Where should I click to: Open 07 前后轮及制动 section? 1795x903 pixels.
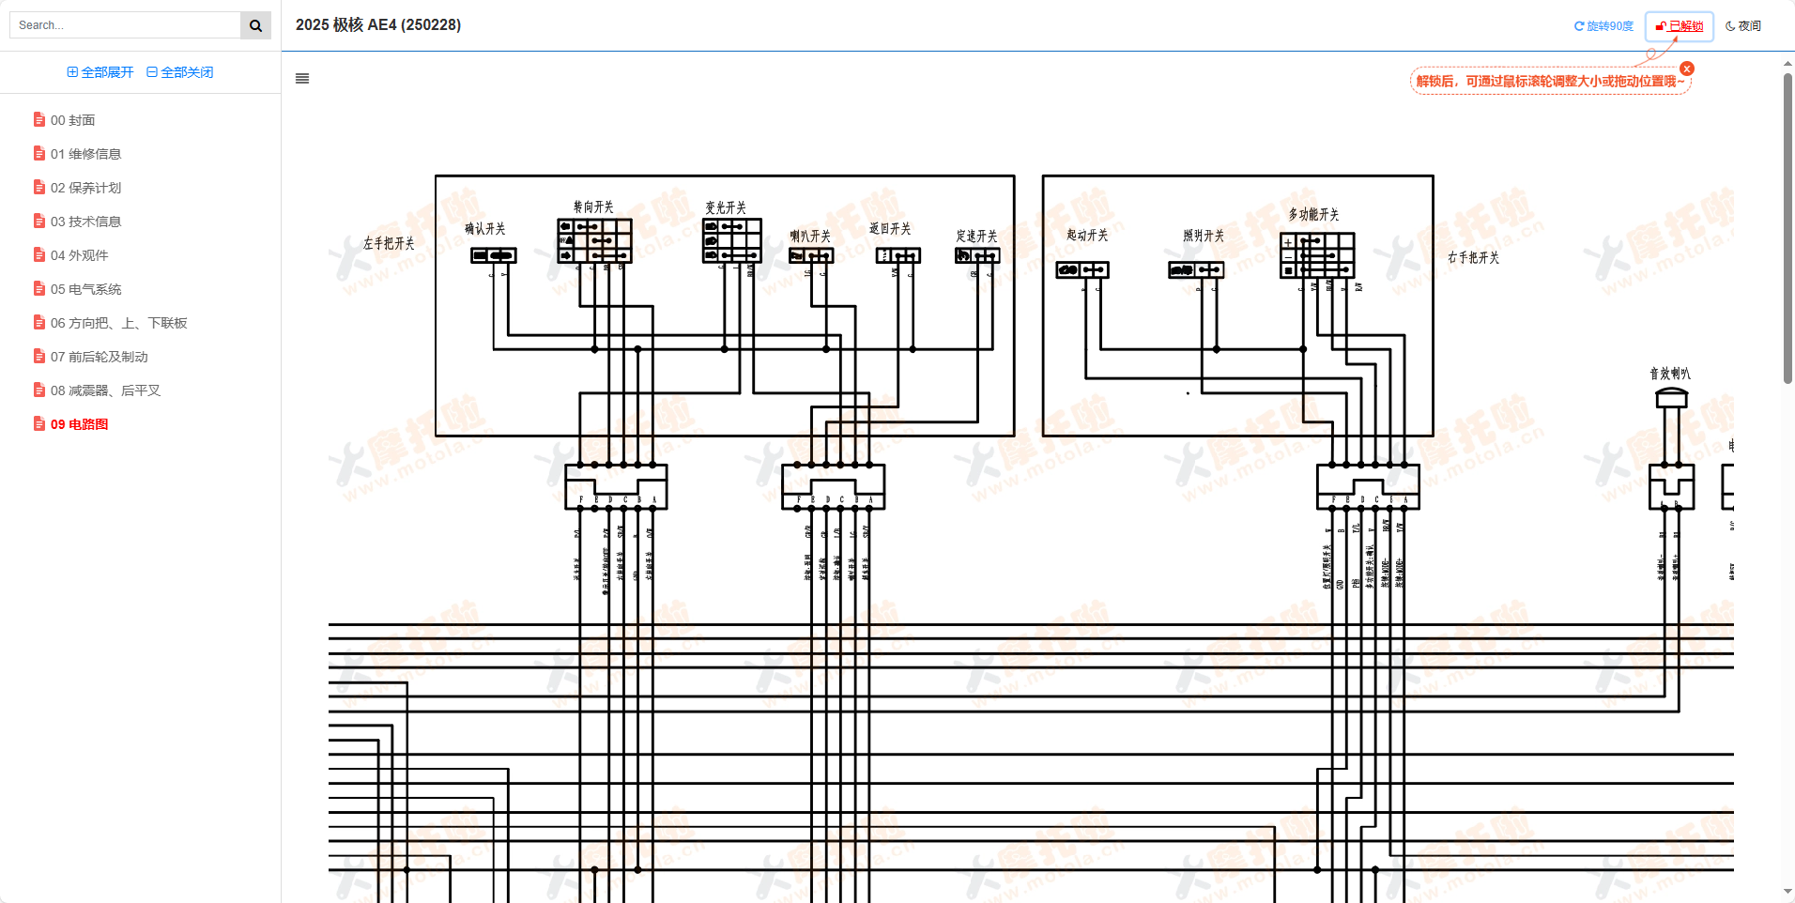click(x=99, y=357)
